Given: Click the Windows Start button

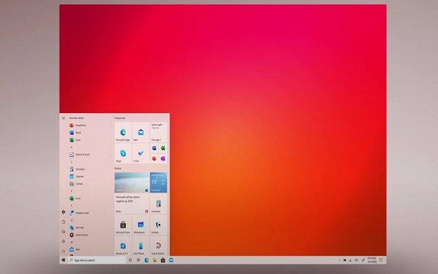Looking at the screenshot, I should (x=64, y=260).
